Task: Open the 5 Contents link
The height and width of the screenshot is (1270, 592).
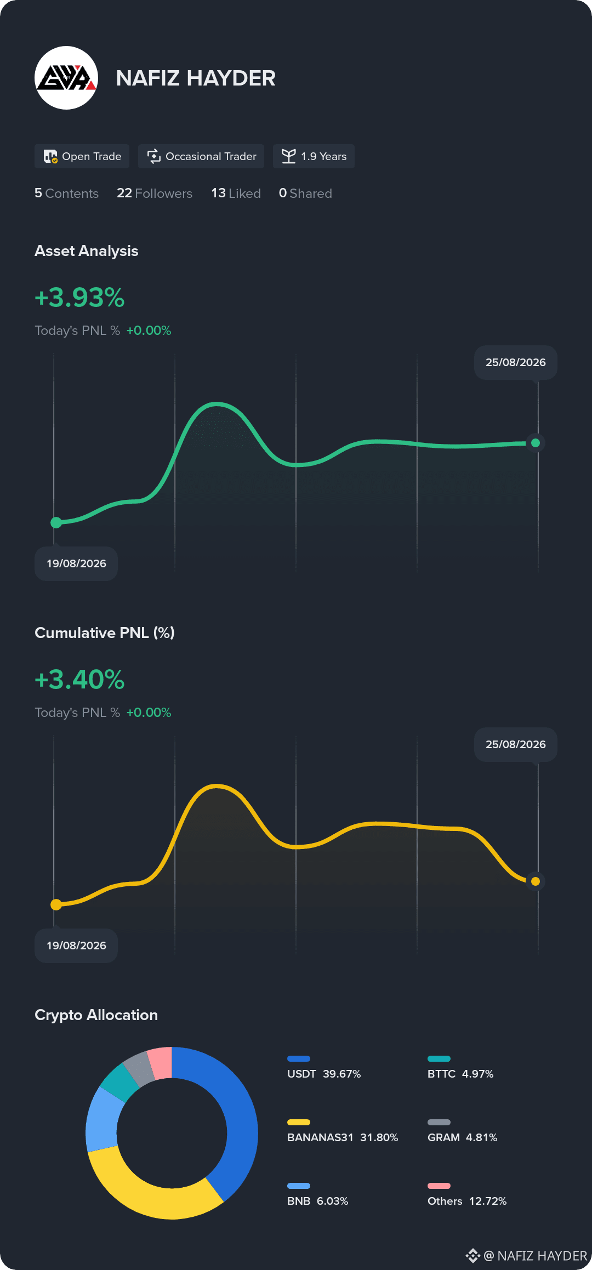Action: 66,193
